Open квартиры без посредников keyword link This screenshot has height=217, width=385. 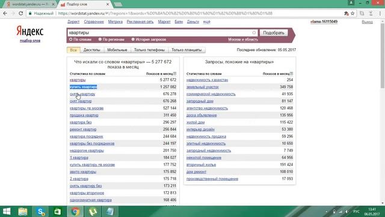pyautogui.click(x=92, y=143)
